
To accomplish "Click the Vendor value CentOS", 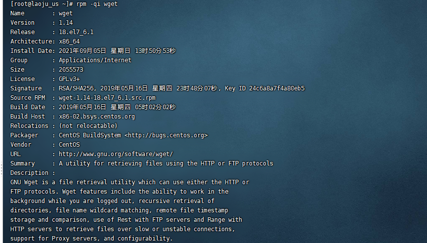I will click(69, 145).
